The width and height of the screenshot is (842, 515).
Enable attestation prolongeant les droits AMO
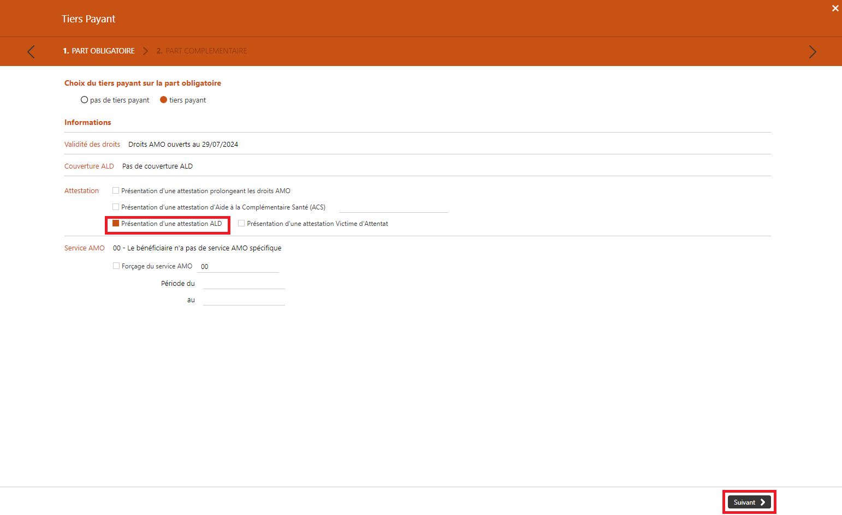point(116,191)
